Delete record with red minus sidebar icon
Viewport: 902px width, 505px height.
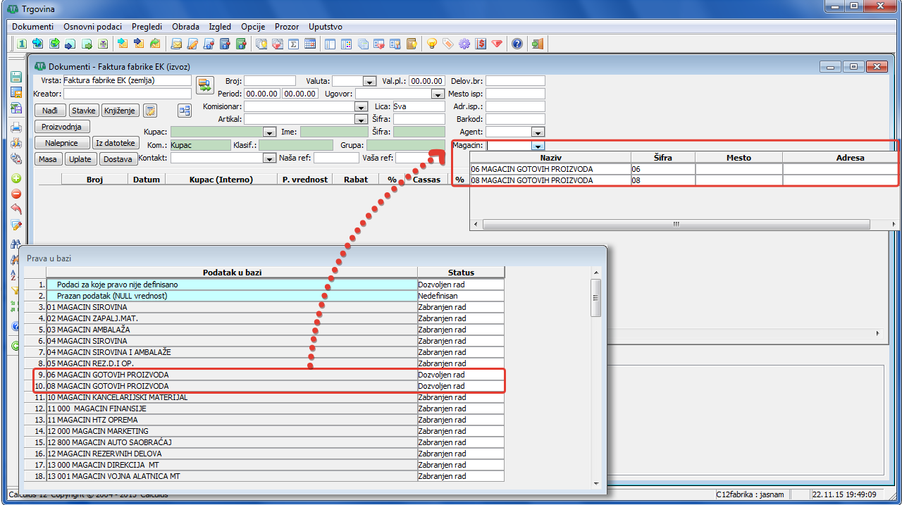[x=16, y=194]
